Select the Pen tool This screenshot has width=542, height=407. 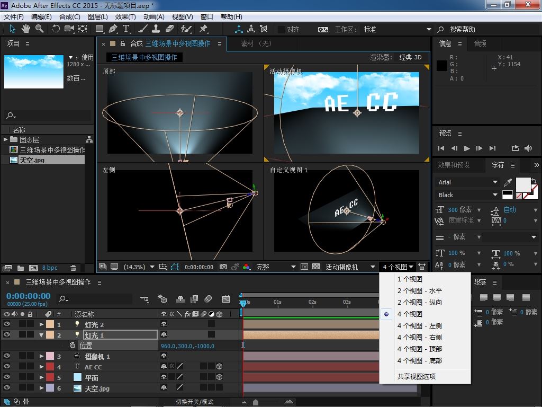[x=113, y=29]
